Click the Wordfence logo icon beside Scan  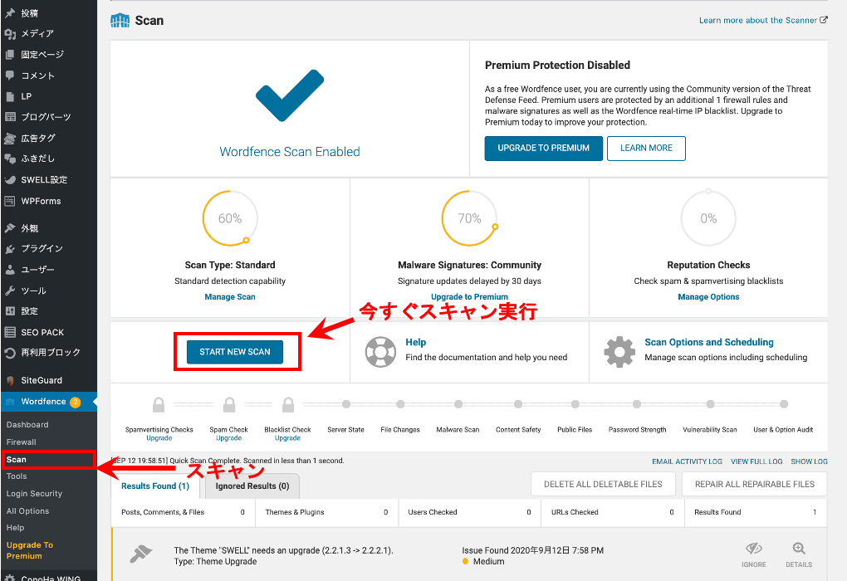120,21
